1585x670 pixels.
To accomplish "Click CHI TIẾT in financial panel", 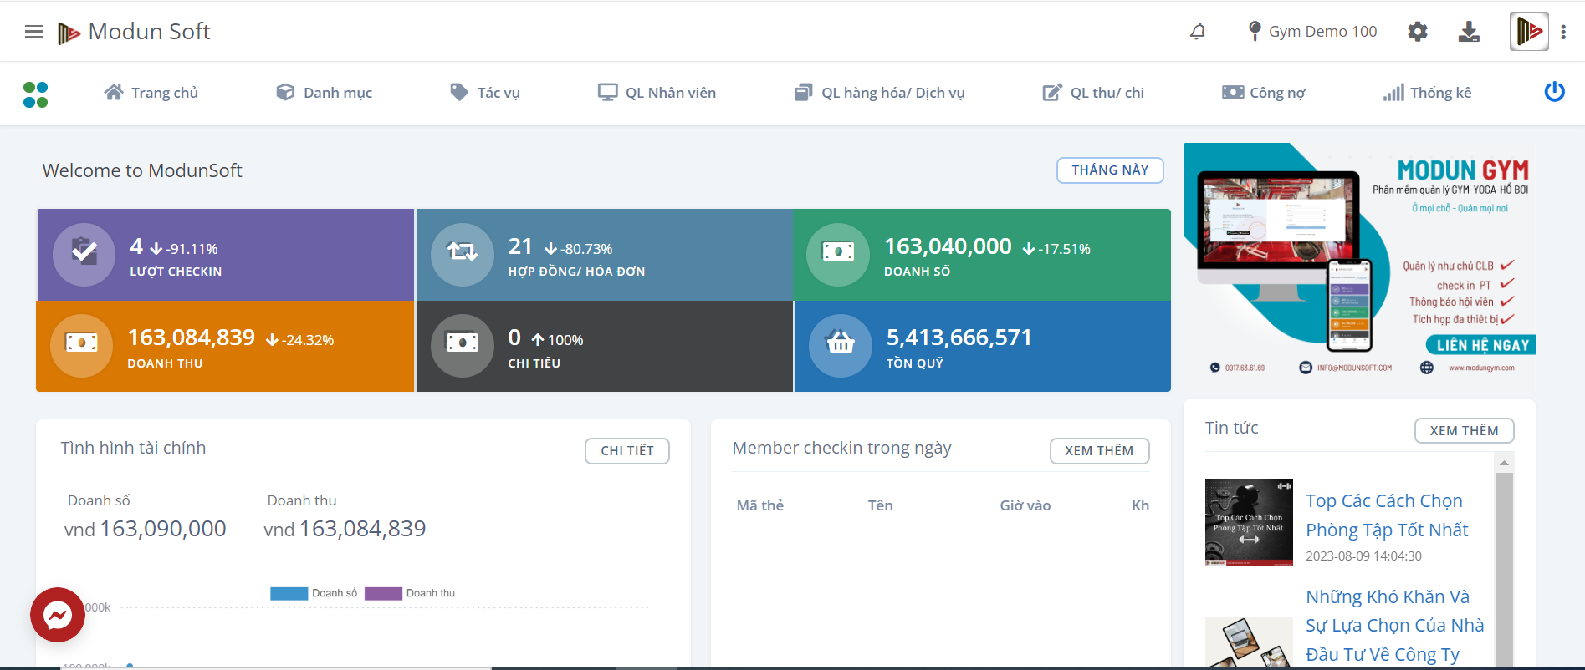I will (626, 451).
